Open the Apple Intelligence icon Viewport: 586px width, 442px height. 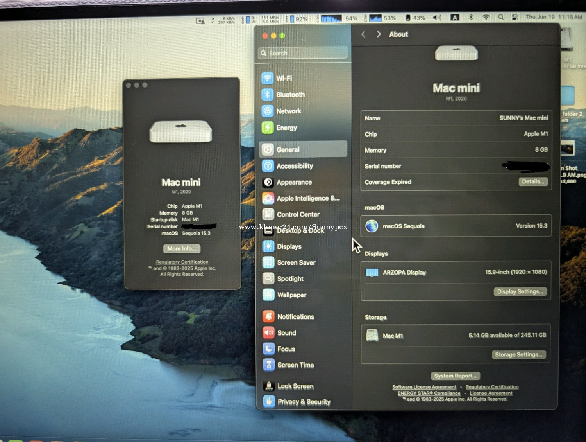268,198
